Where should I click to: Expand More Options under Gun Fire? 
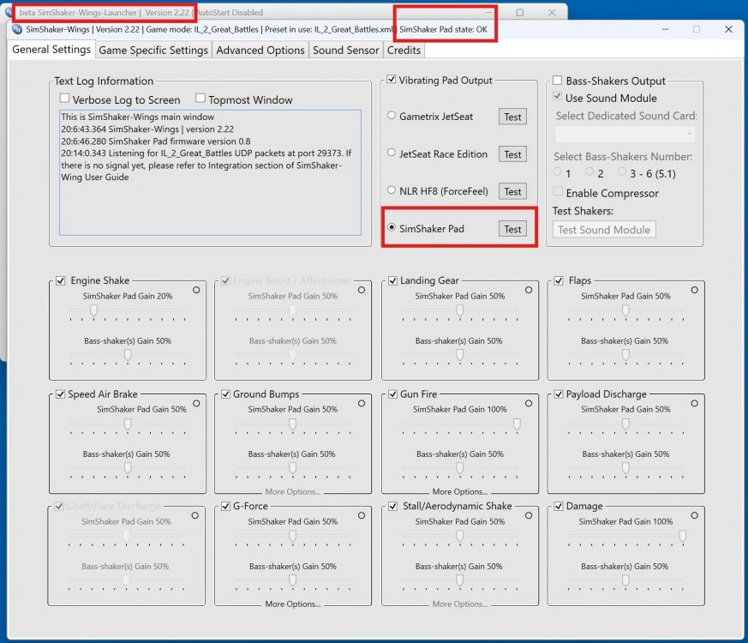point(459,492)
